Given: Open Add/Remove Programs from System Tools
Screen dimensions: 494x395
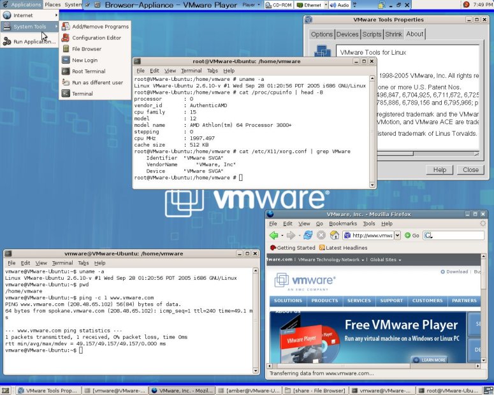Looking at the screenshot, I should [x=95, y=27].
